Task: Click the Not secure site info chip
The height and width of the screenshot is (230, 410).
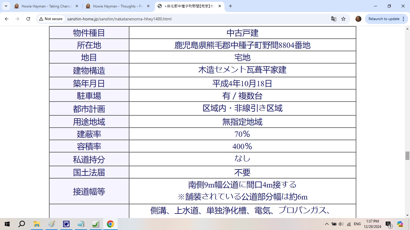Action: (51, 19)
